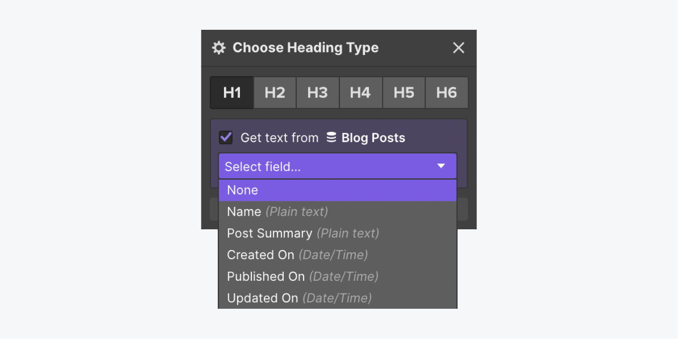Screen dimensions: 678x339
Task: Open the Select field dropdown
Action: (337, 167)
